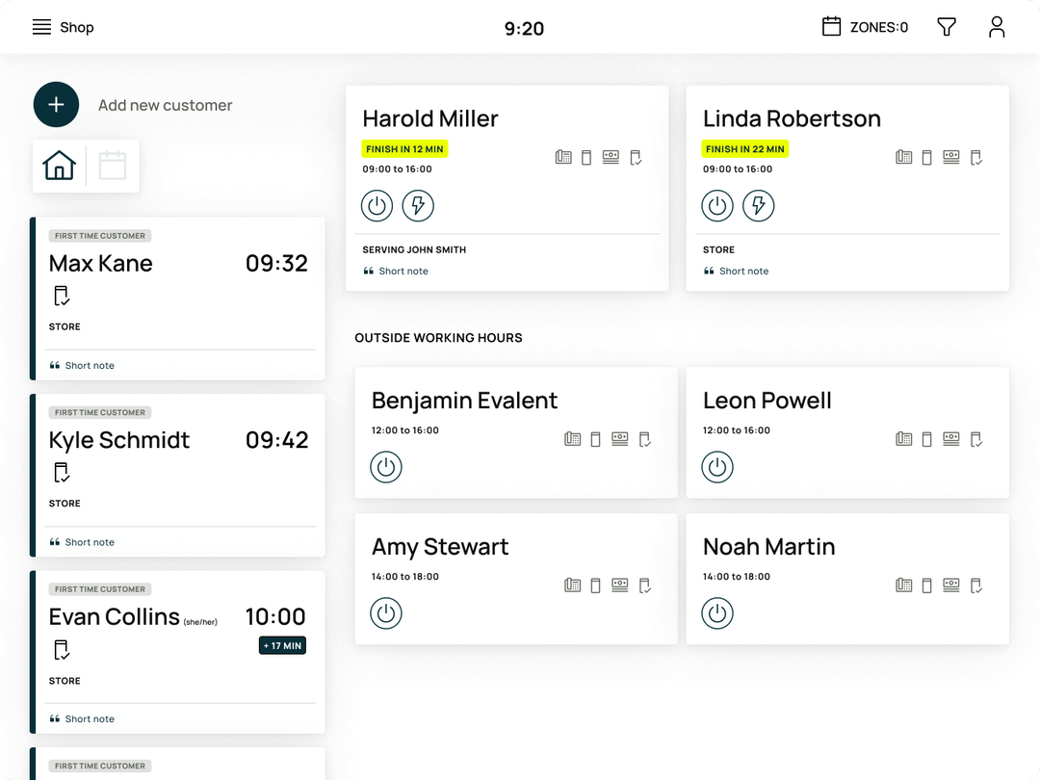Open the ZONES:0 calendar selector
This screenshot has width=1040, height=780.
click(x=865, y=27)
